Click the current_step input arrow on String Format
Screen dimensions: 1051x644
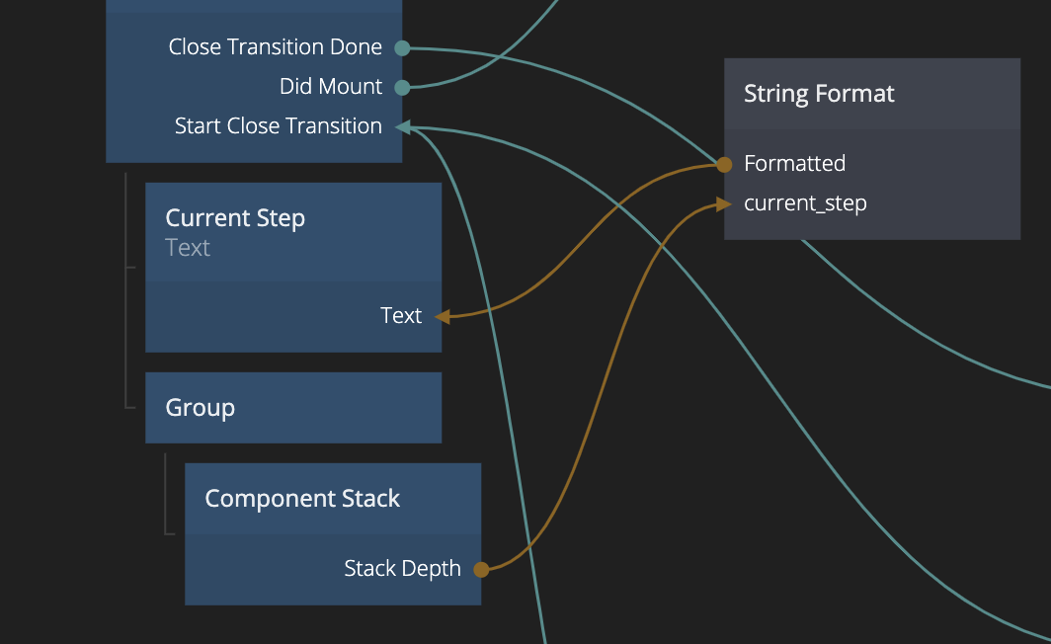(x=724, y=203)
